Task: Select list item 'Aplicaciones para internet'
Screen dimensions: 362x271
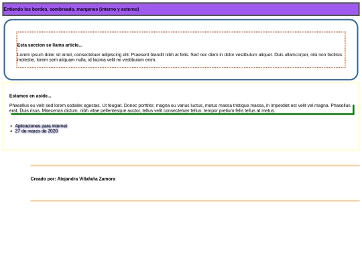Action: (41, 126)
